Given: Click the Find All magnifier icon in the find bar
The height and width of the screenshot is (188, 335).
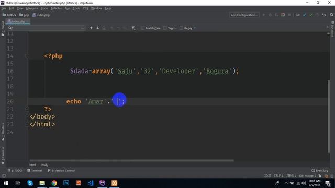Looking at the screenshot, I should point(104,28).
